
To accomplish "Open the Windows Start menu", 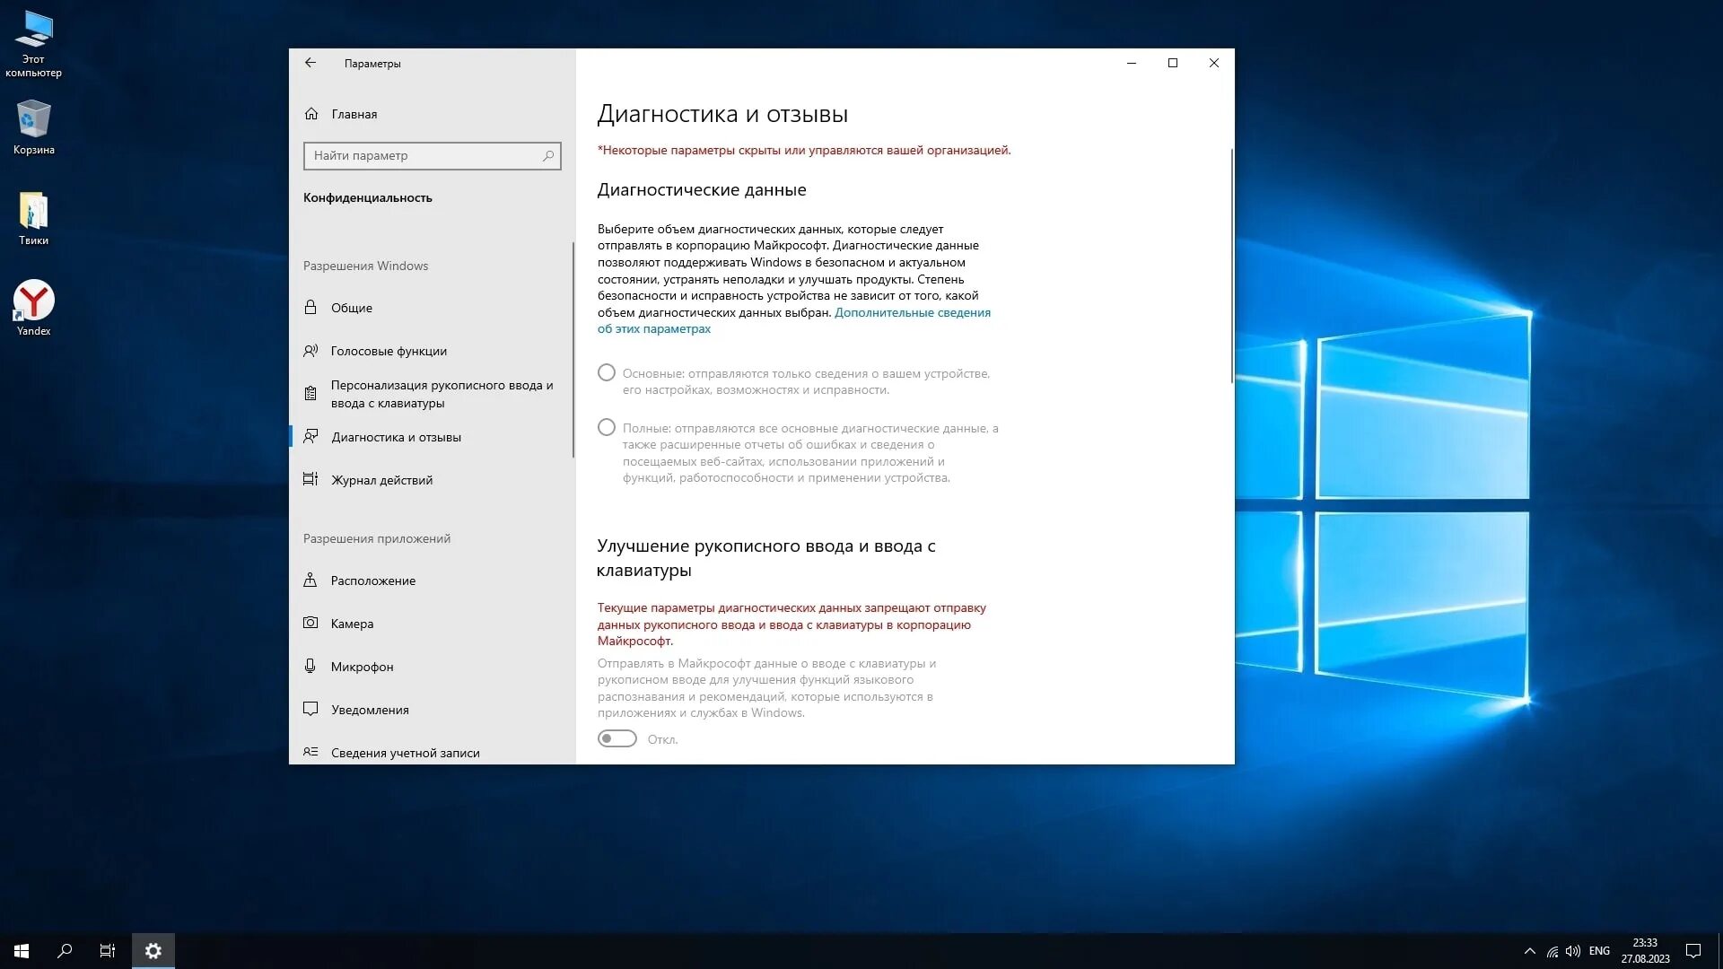I will coord(22,951).
